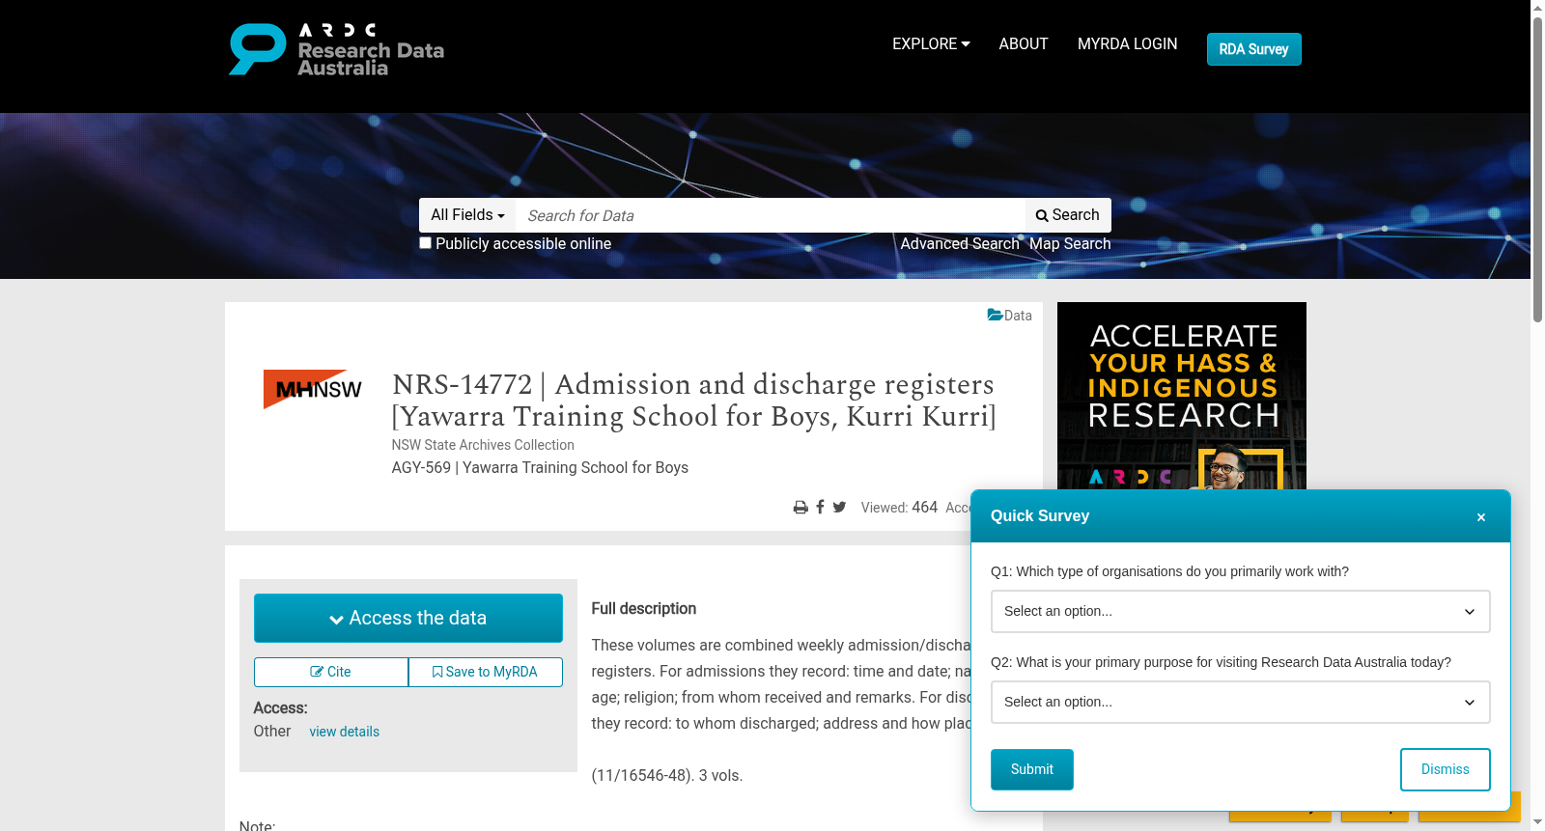
Task: Click the Data folder icon
Action: point(995,315)
